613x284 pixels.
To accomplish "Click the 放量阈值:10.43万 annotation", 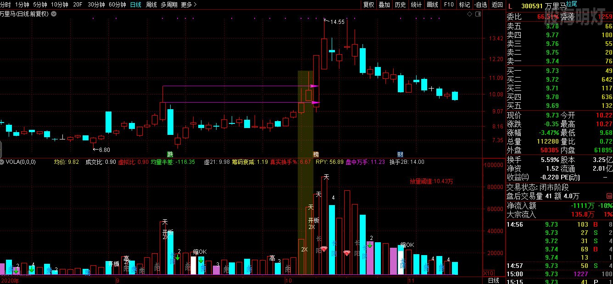I will point(432,181).
